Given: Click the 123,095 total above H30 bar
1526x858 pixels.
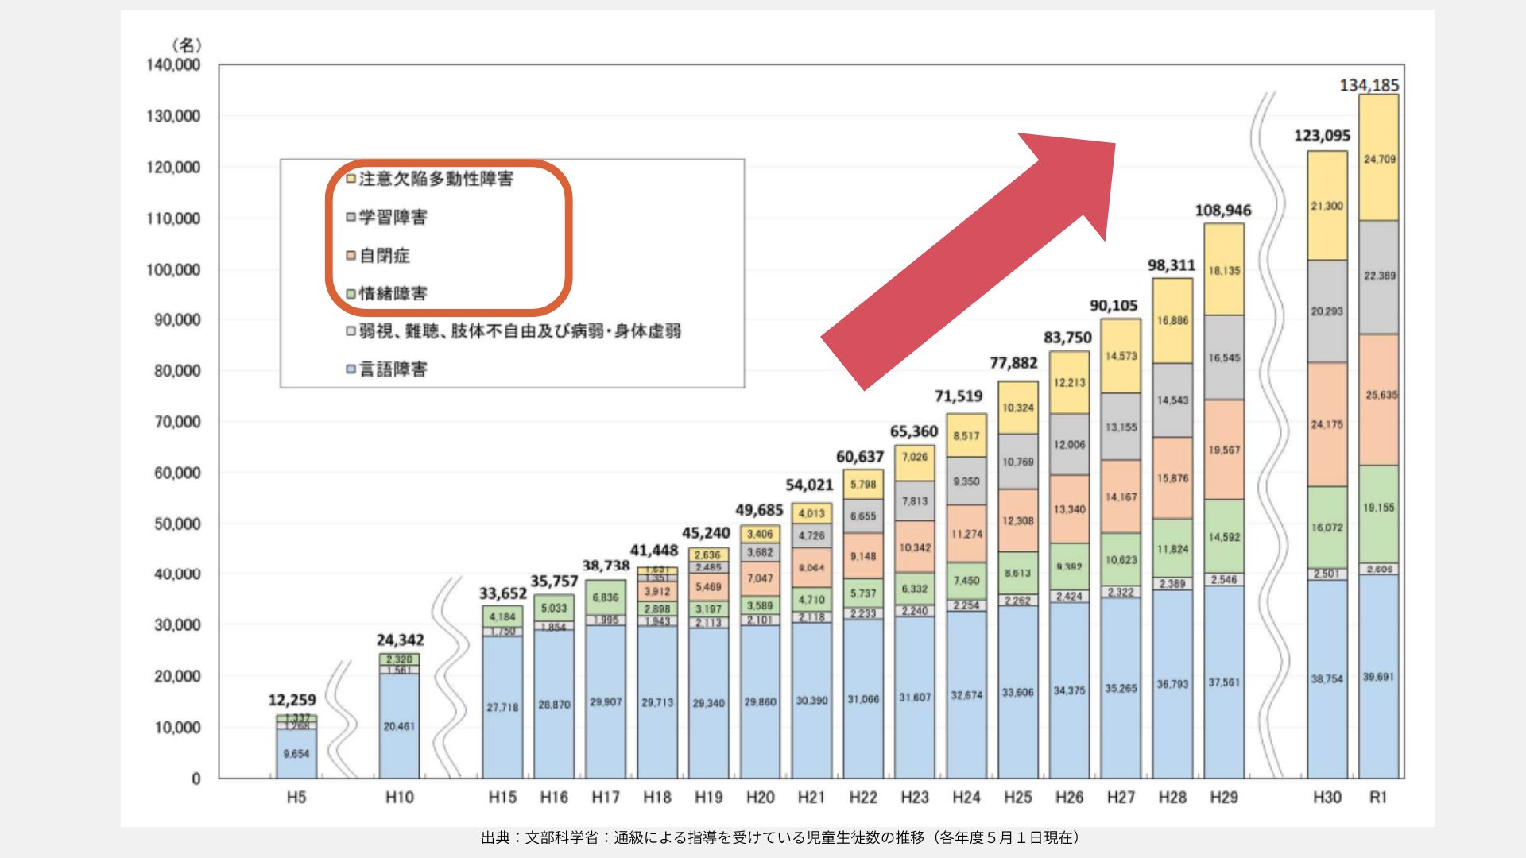Looking at the screenshot, I should coord(1322,136).
